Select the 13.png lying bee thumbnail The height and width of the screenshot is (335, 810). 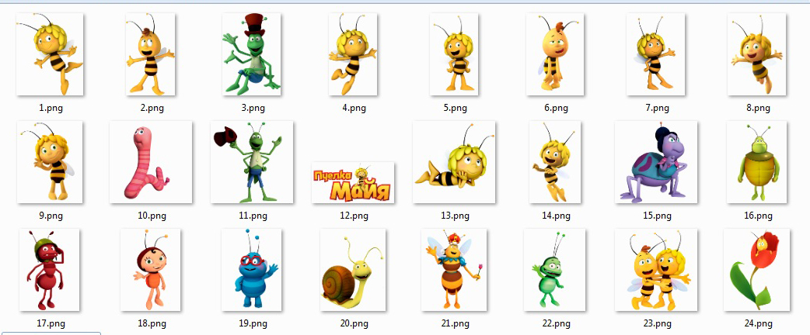point(454,162)
